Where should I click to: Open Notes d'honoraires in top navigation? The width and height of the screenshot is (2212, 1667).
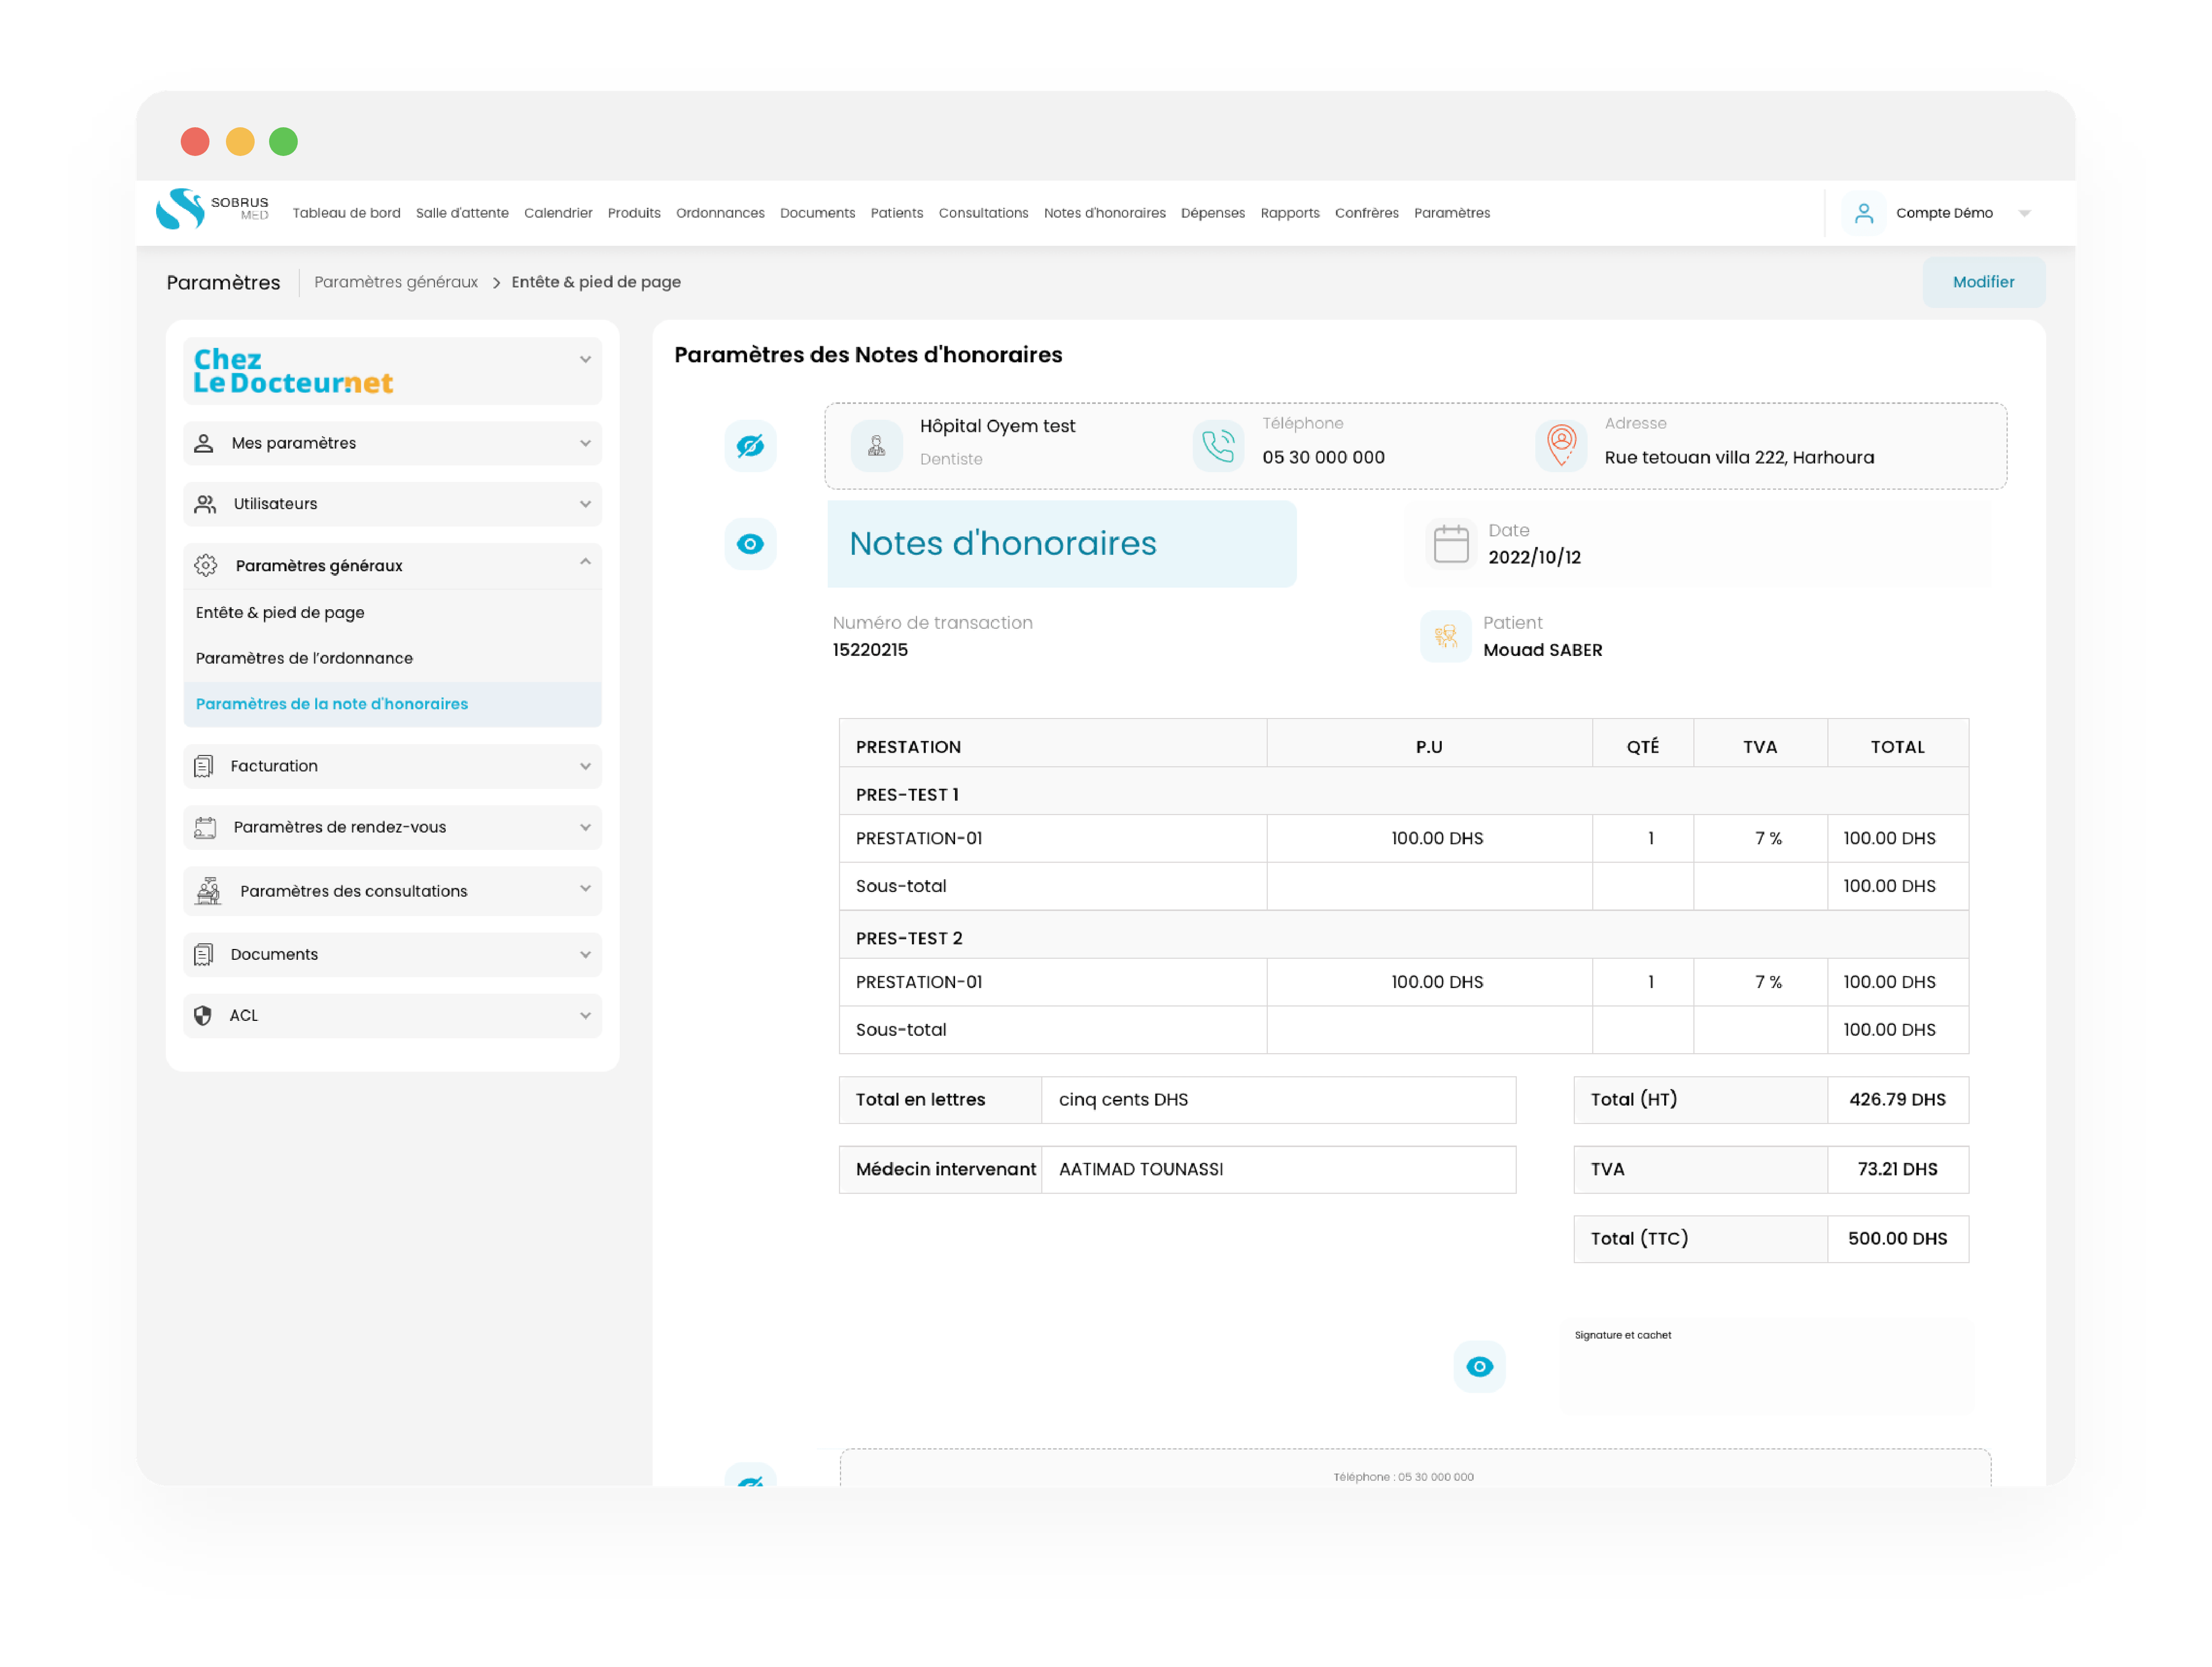(x=1104, y=213)
